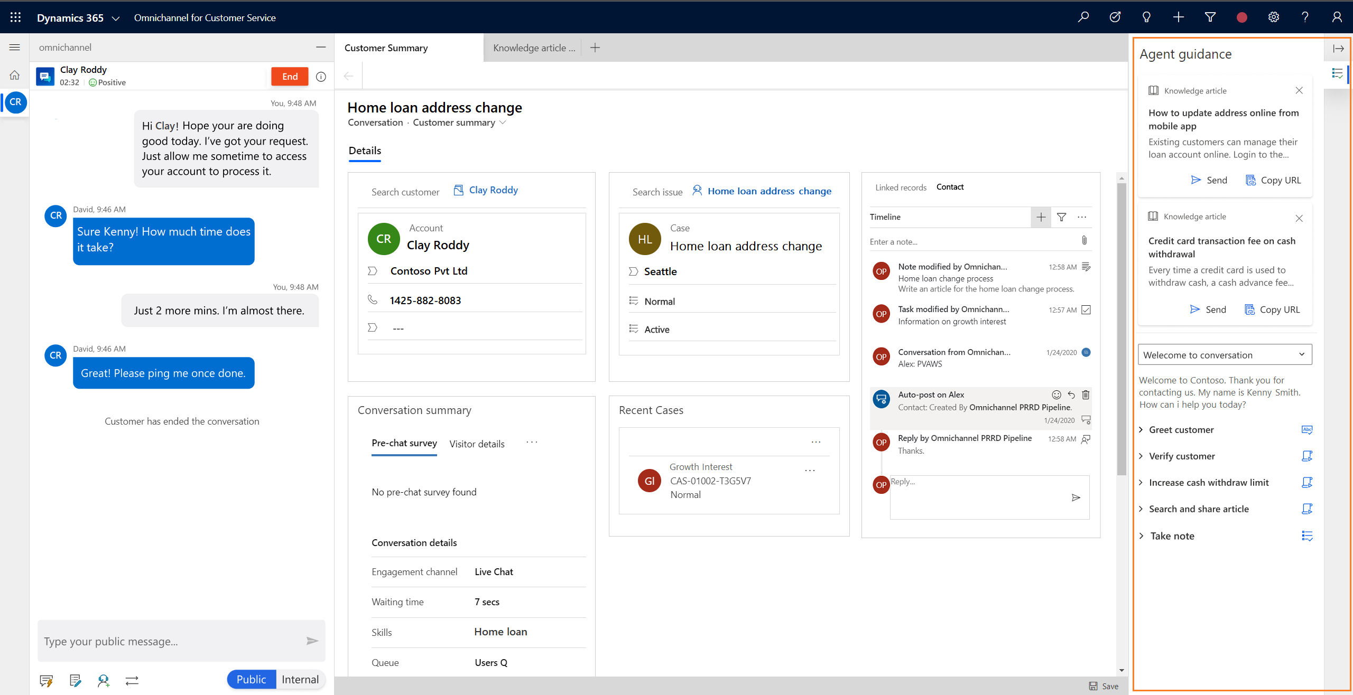
Task: Click the add note icon in Timeline
Action: pos(1041,217)
